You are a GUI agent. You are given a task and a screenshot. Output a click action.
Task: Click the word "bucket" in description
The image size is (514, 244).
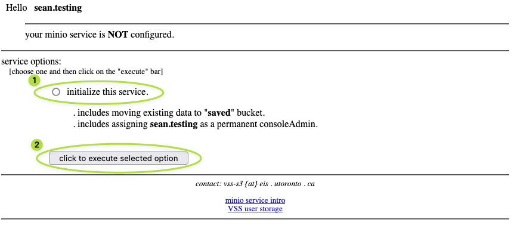pyautogui.click(x=249, y=113)
